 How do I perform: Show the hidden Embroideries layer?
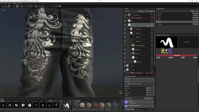tap(125, 45)
